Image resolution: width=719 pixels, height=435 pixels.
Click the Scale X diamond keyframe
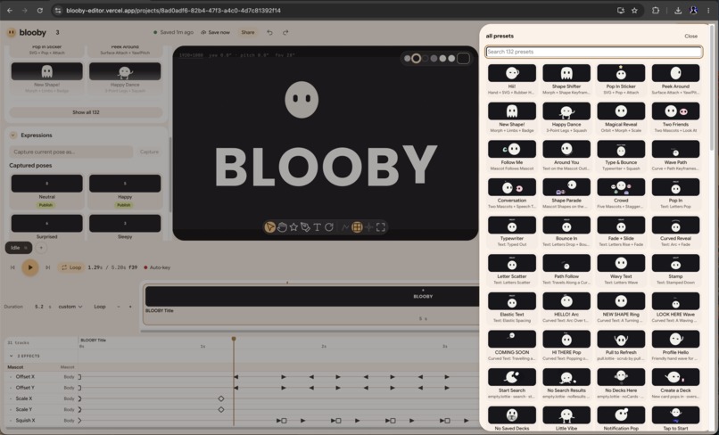pyautogui.click(x=221, y=398)
